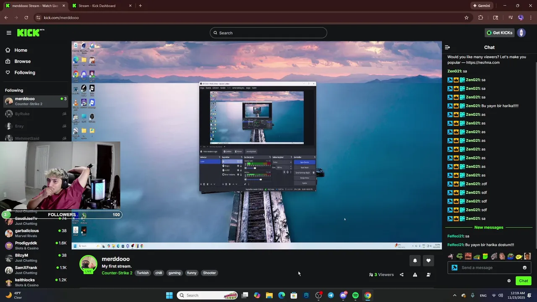Open File Explorer from taskbar
The height and width of the screenshot is (302, 537).
point(269,295)
